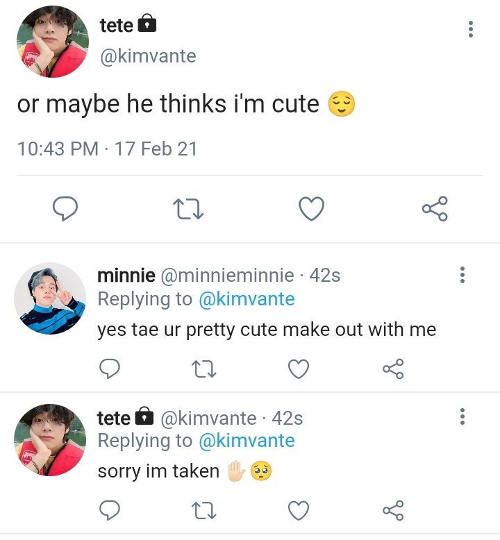Open @kimvante link in minnie's reply

coord(247,299)
